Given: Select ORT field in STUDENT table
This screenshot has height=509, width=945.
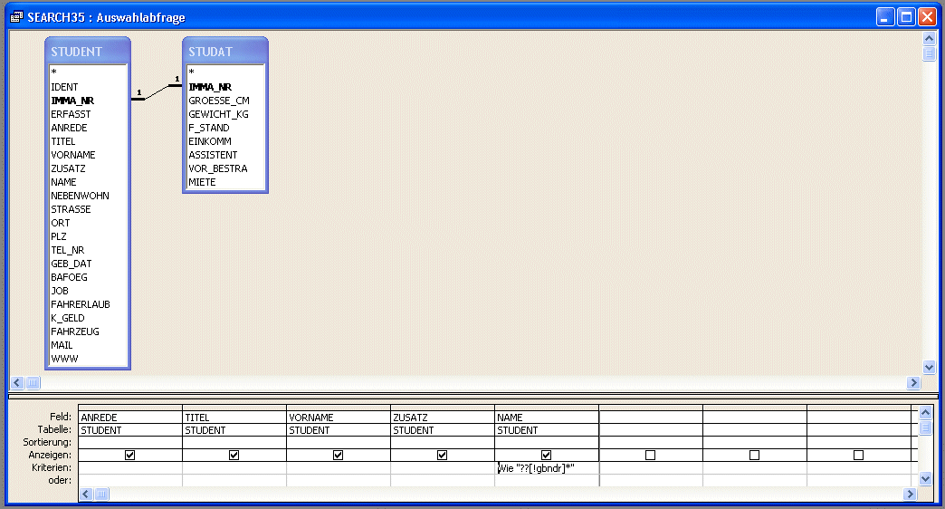Looking at the screenshot, I should (x=89, y=223).
